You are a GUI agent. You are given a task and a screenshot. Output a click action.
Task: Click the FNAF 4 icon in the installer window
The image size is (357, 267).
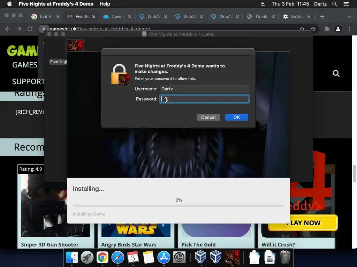click(x=75, y=46)
